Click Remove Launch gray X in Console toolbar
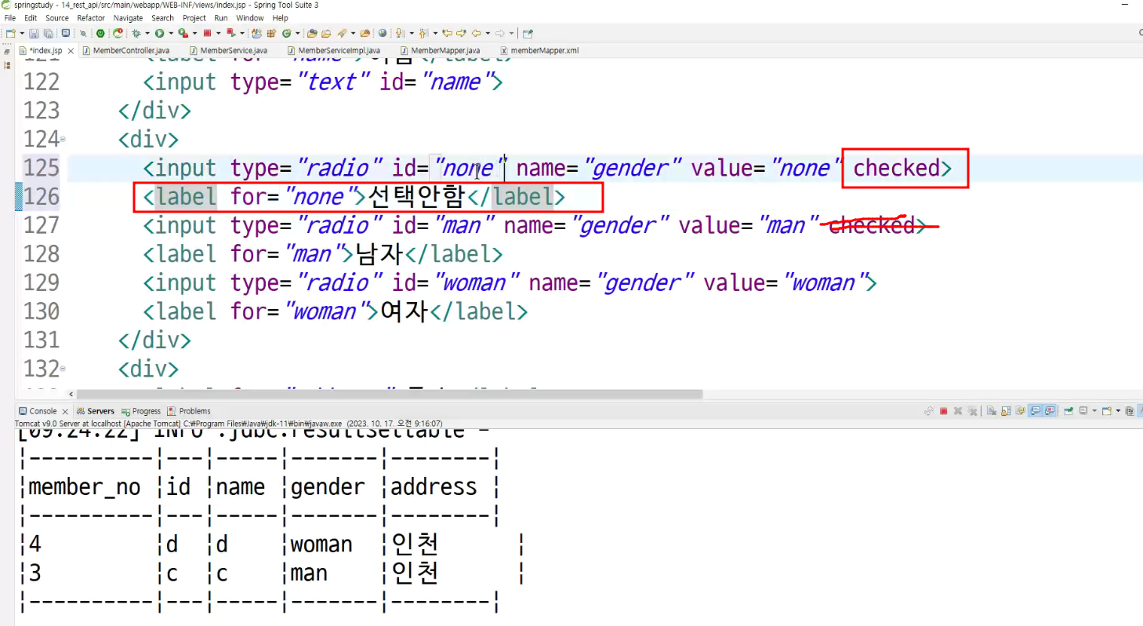 click(x=958, y=411)
